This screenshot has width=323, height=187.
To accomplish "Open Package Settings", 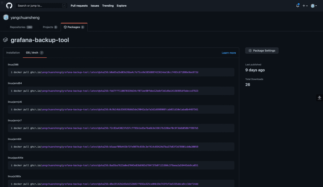I will tap(262, 50).
